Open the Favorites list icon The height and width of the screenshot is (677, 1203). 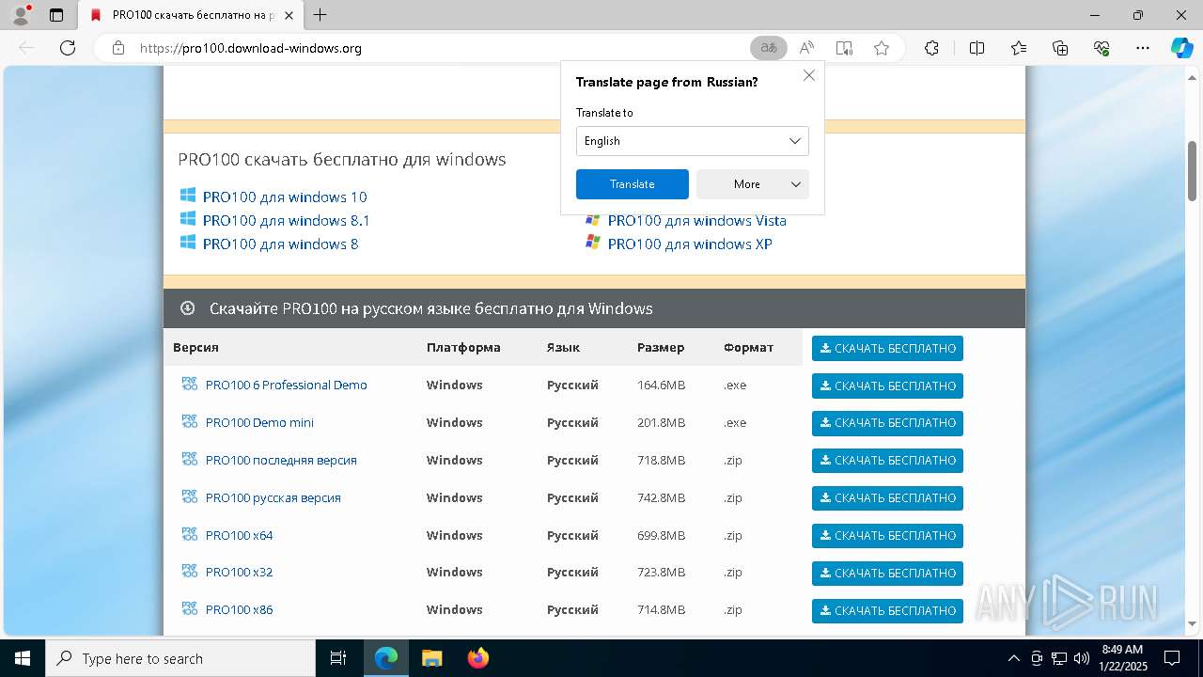(1019, 48)
